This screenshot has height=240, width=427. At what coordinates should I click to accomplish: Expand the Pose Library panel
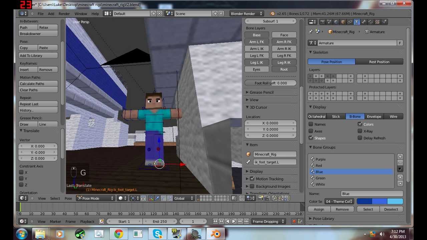click(x=310, y=219)
